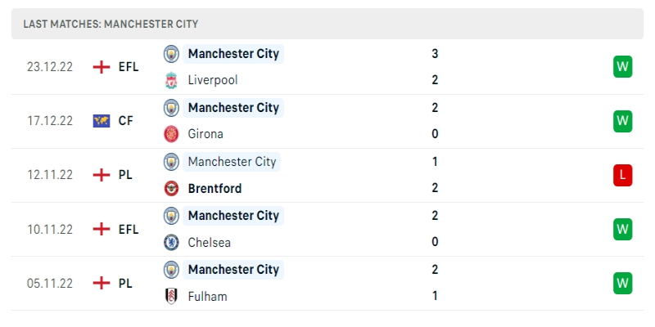The height and width of the screenshot is (327, 655).
Task: Click Manchester City crest in the Liverpool match
Action: (x=171, y=54)
